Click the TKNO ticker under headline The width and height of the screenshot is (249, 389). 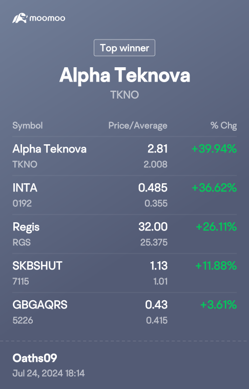coord(125,95)
